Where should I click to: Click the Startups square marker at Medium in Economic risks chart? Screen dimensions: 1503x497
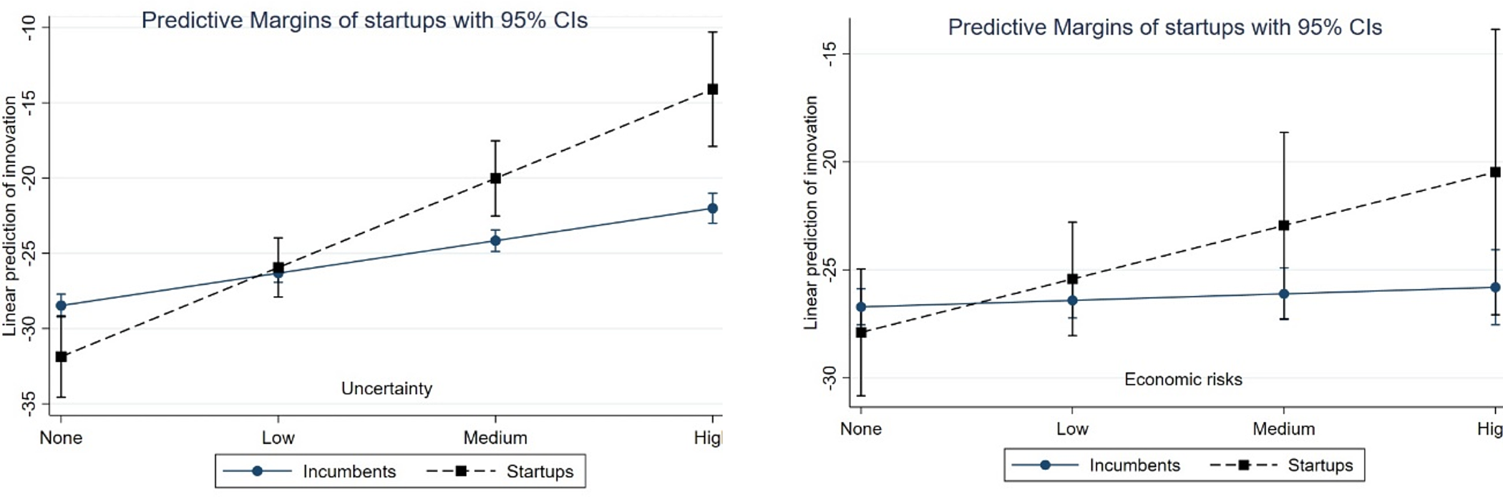[1284, 225]
